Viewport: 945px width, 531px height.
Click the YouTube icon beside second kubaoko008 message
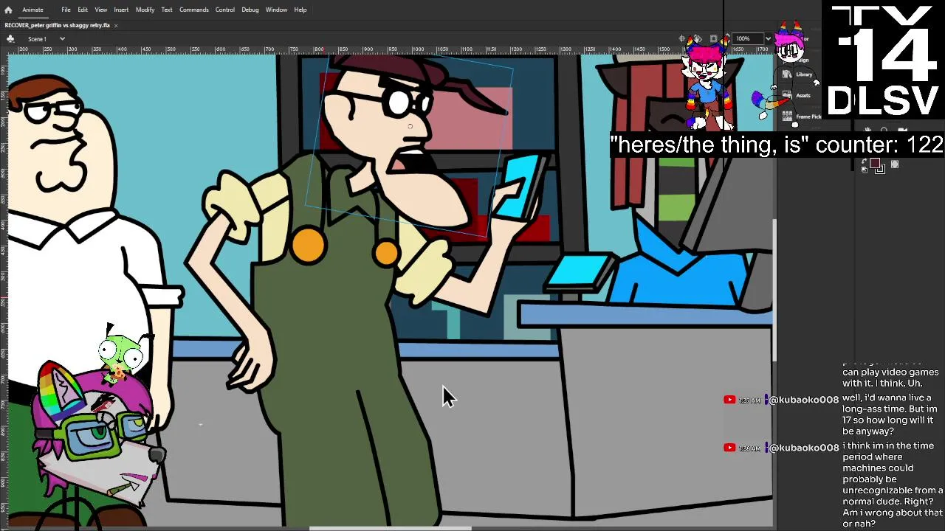(x=729, y=448)
